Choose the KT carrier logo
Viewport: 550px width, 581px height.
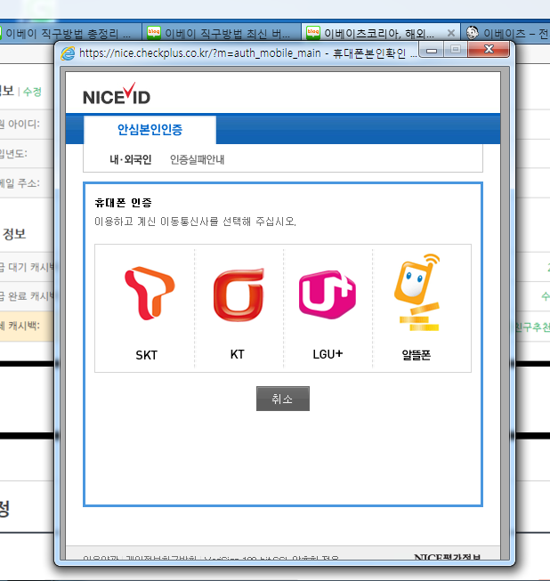coord(239,295)
